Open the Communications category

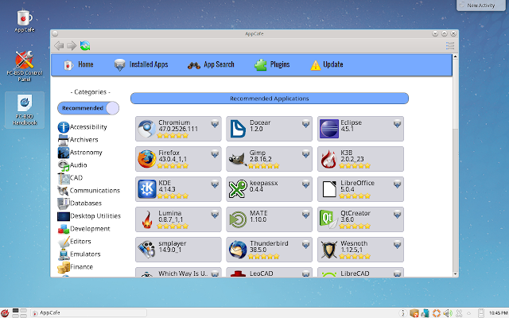tap(89, 191)
